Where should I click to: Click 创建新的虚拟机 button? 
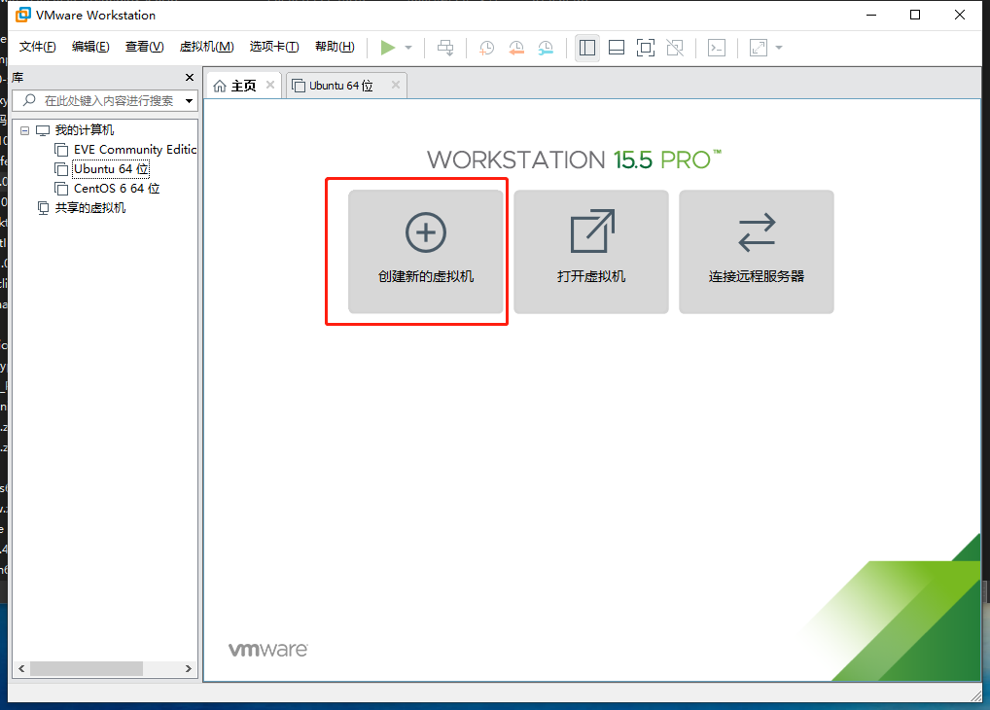pyautogui.click(x=426, y=252)
